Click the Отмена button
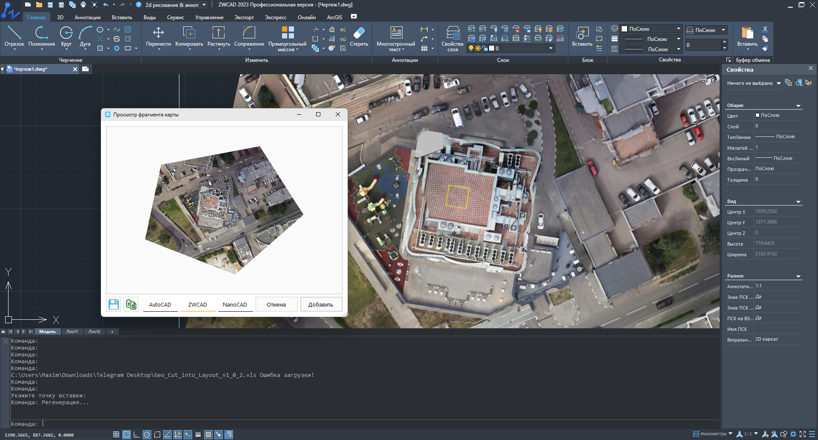The width and height of the screenshot is (818, 440). click(x=276, y=304)
